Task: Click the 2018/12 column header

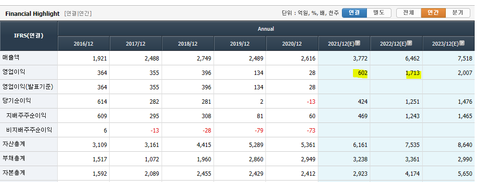Action: coord(188,44)
